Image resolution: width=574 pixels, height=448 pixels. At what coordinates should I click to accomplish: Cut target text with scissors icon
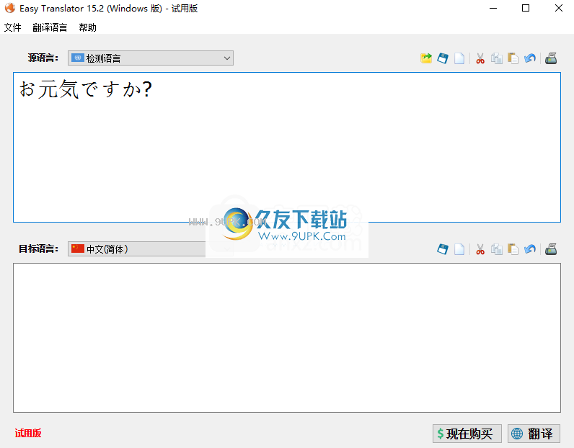point(480,249)
